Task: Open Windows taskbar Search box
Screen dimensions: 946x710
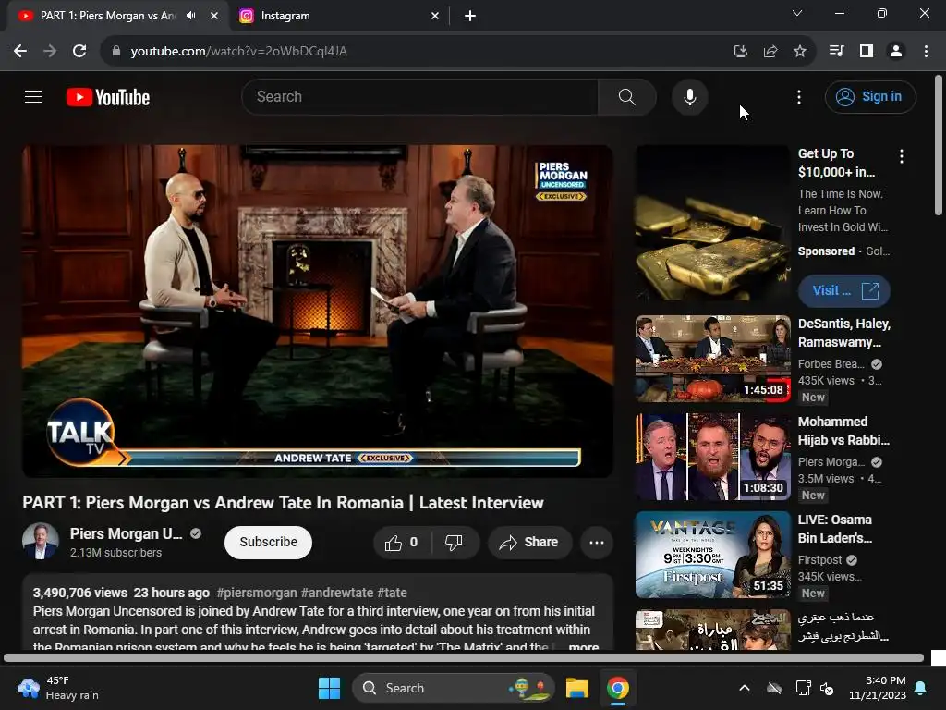Action: pyautogui.click(x=453, y=688)
